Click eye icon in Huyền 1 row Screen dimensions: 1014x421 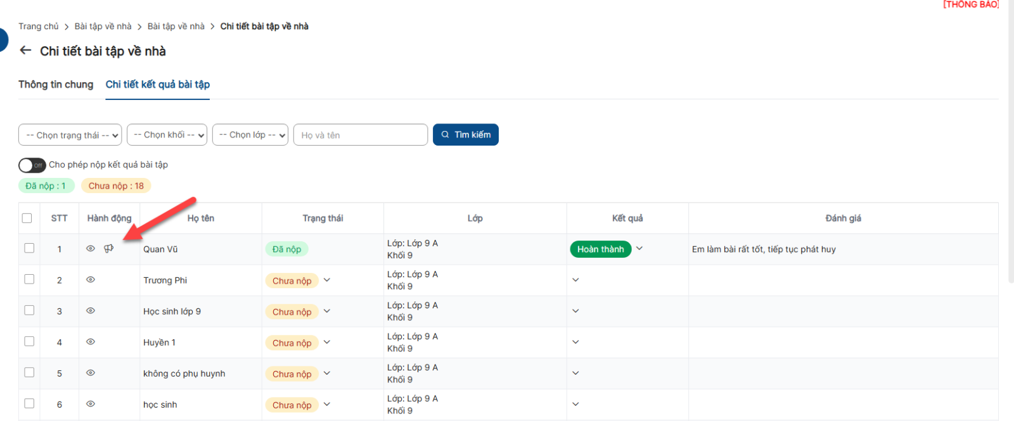[91, 342]
